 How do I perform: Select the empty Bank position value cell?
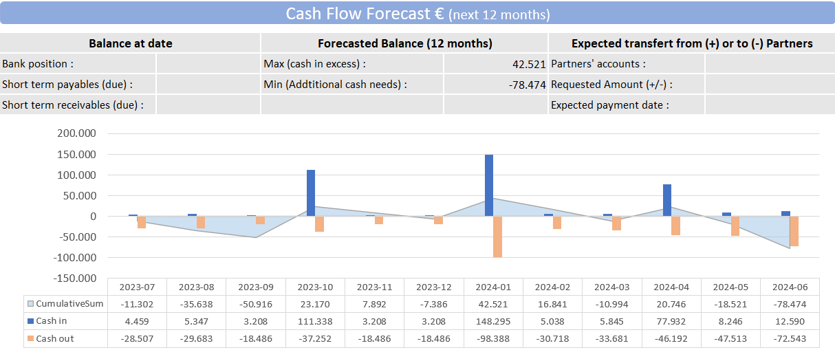click(208, 64)
